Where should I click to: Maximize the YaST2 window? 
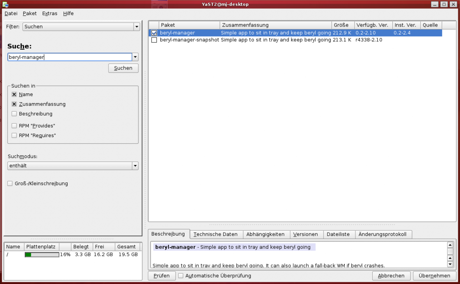[444, 4]
